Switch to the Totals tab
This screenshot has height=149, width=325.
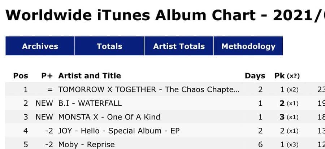pyautogui.click(x=109, y=46)
